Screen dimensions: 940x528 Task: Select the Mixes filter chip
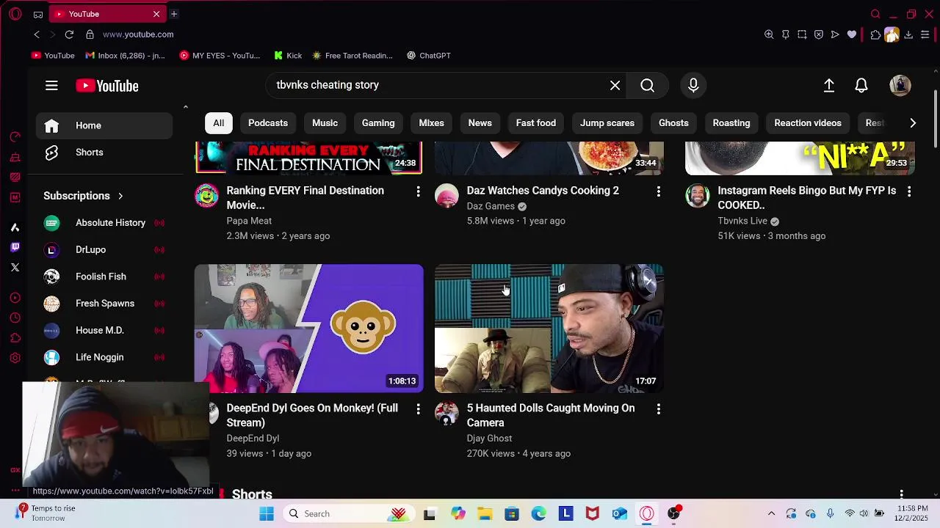[x=431, y=123]
